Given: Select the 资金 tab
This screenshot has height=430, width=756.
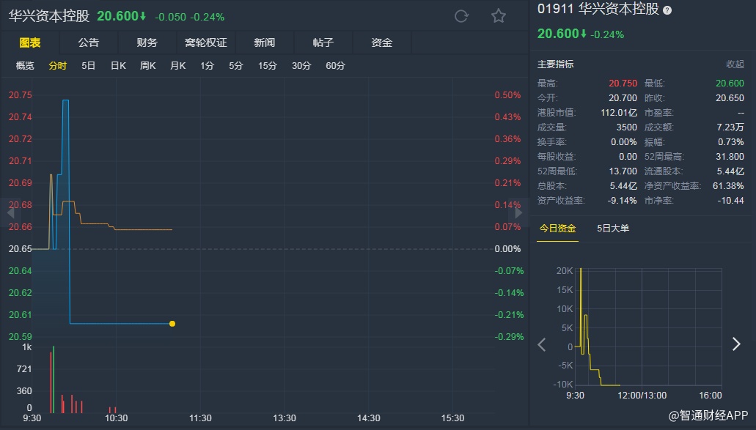Looking at the screenshot, I should pyautogui.click(x=382, y=42).
